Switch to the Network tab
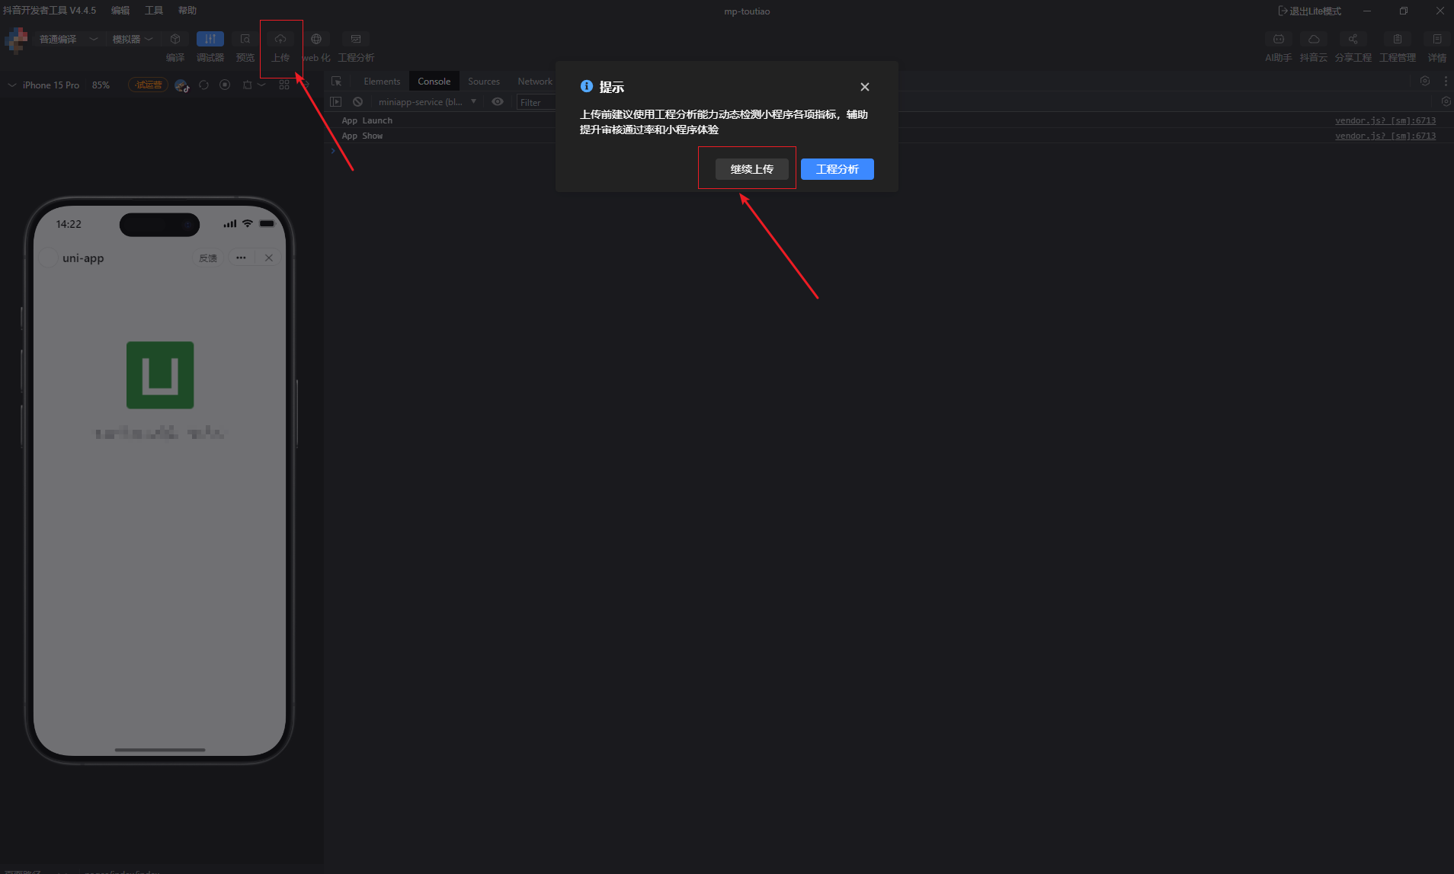The image size is (1454, 874). pyautogui.click(x=534, y=81)
